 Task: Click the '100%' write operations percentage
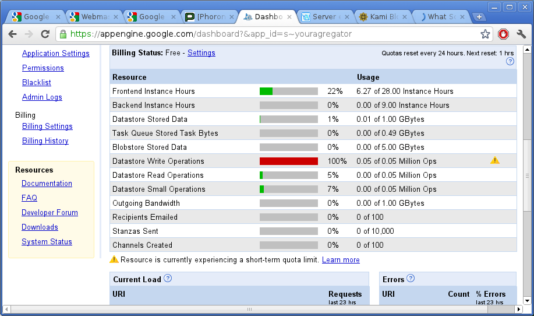[x=337, y=161]
